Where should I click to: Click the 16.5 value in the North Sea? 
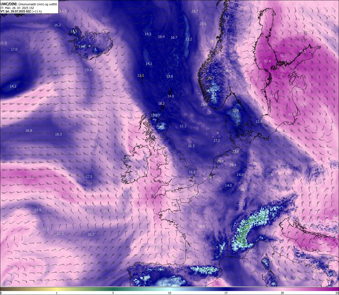click(x=191, y=146)
